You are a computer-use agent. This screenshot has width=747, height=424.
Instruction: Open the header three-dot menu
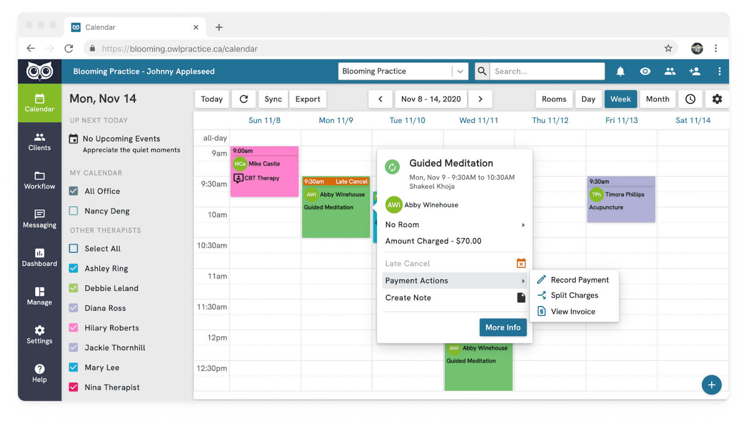tap(719, 71)
